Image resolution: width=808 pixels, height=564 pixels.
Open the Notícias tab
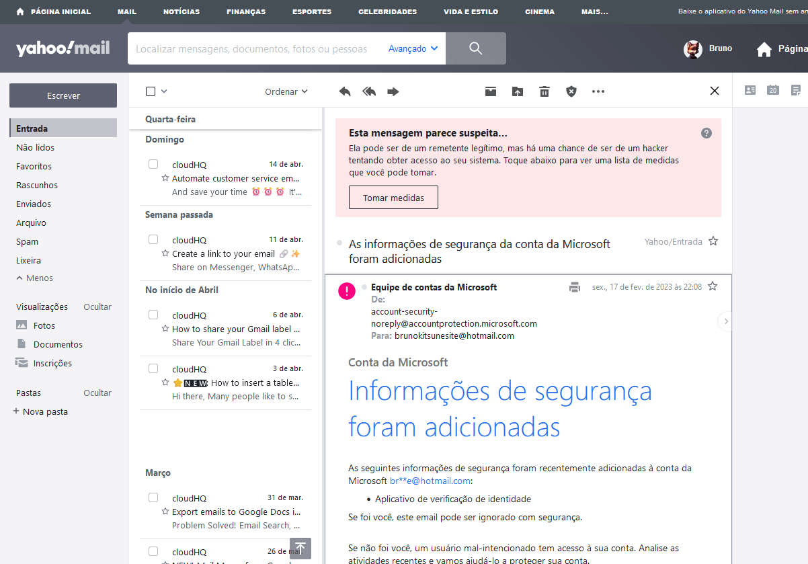pos(181,11)
